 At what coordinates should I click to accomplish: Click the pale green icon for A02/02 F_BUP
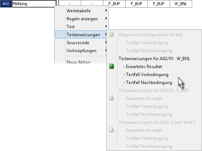111,98
